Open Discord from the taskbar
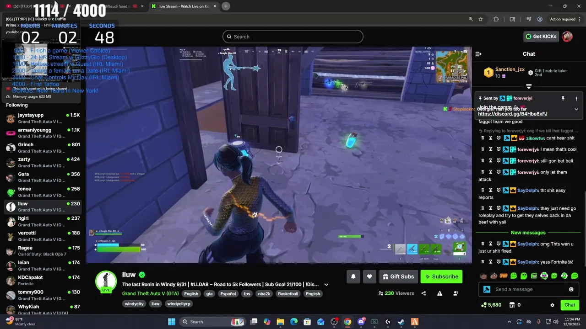 click(361, 322)
